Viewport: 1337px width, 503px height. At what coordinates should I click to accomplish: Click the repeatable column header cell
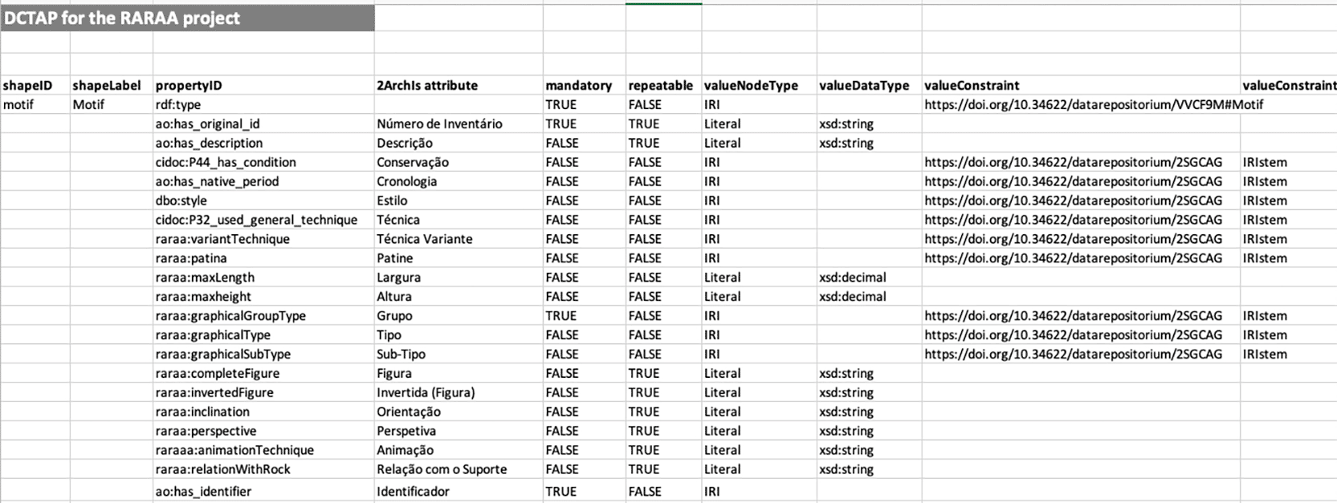(x=663, y=85)
